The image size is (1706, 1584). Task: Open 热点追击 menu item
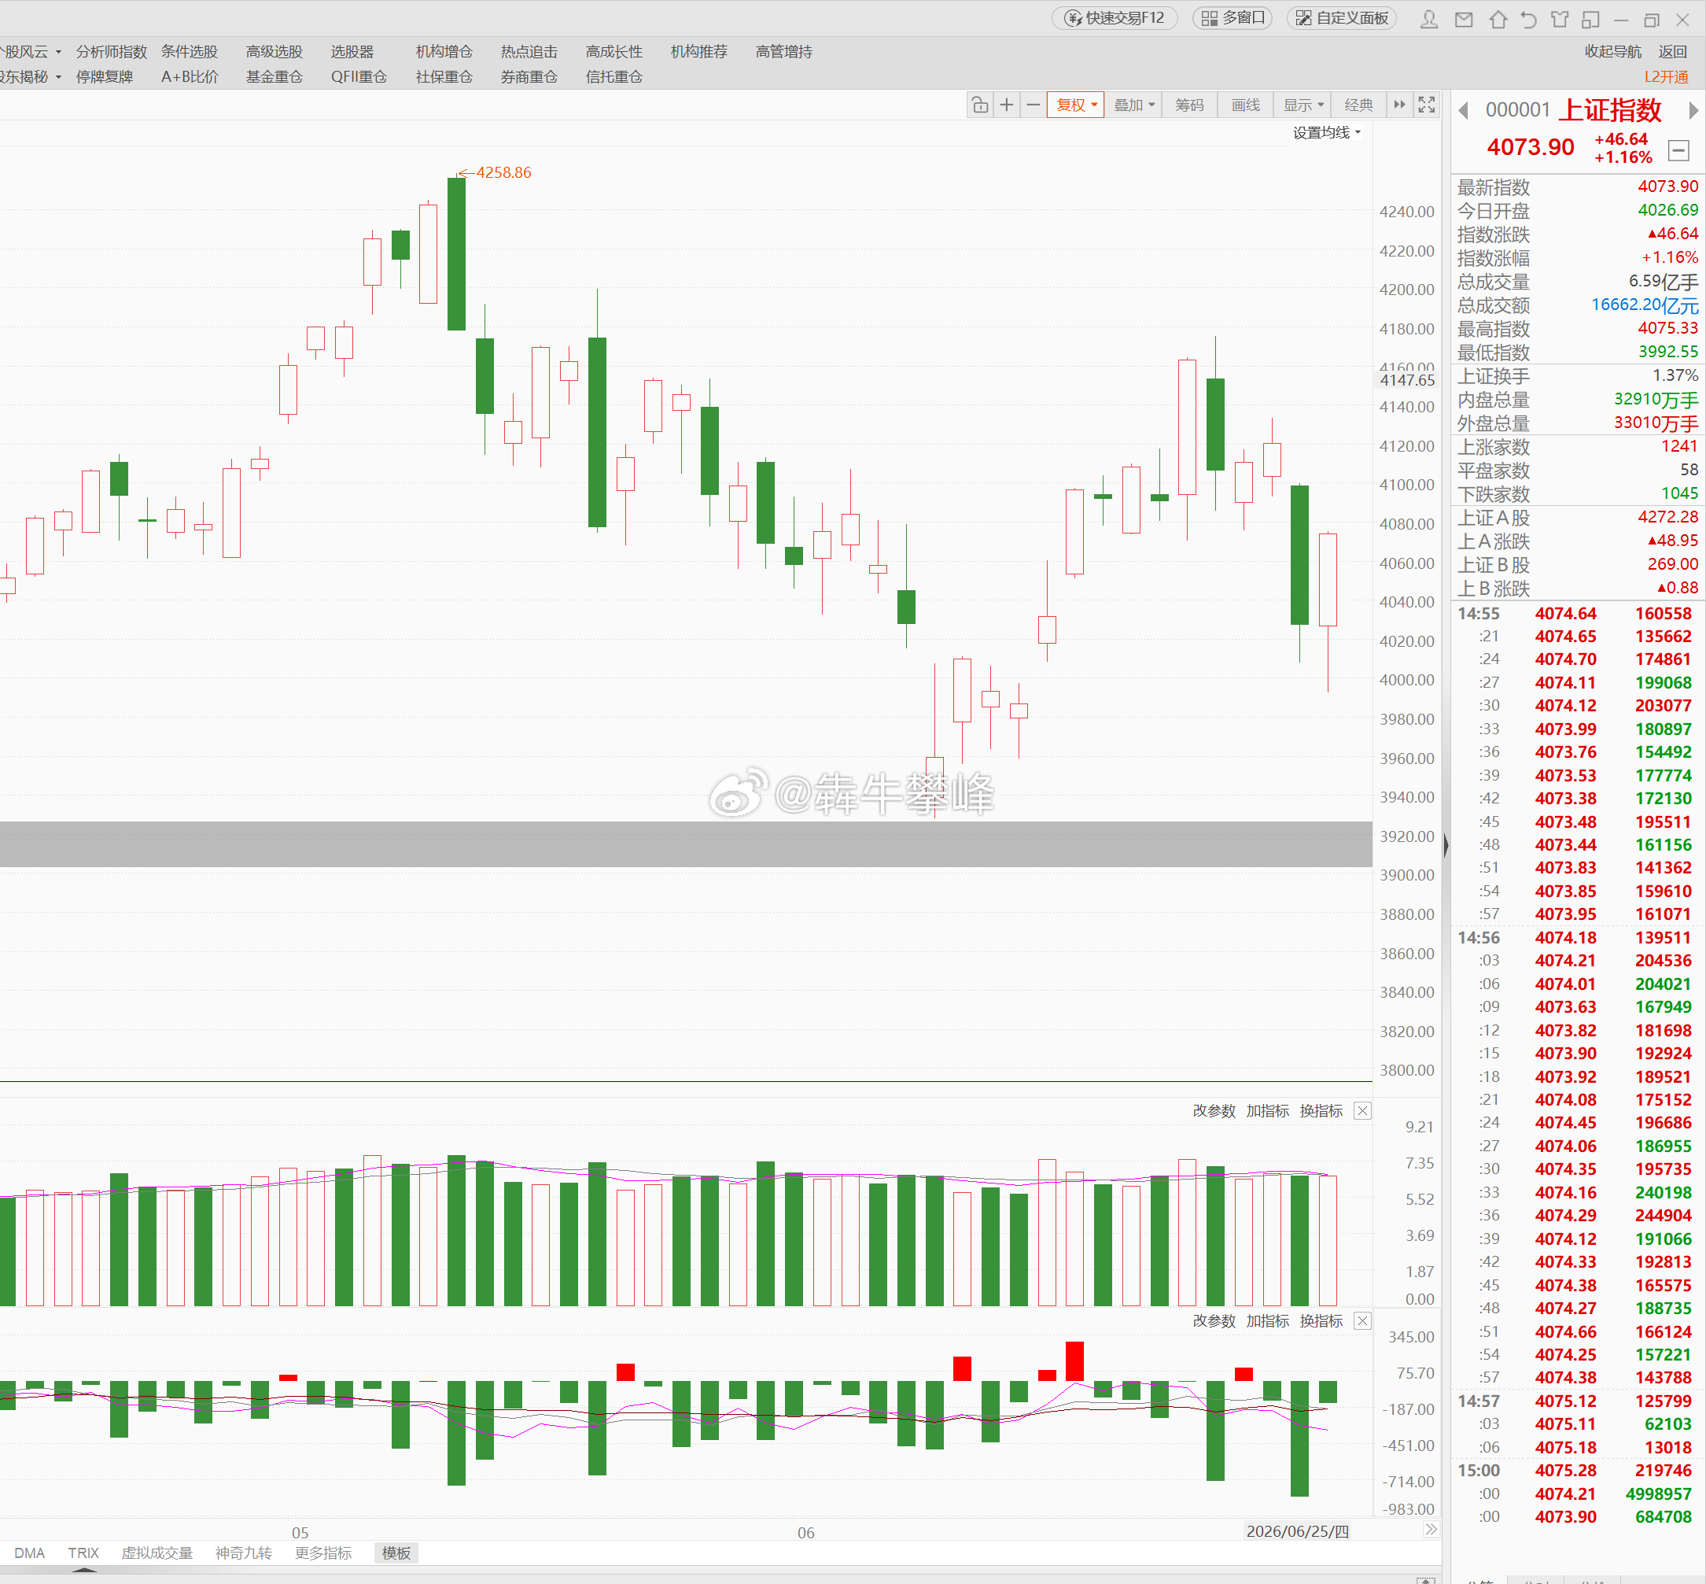529,51
